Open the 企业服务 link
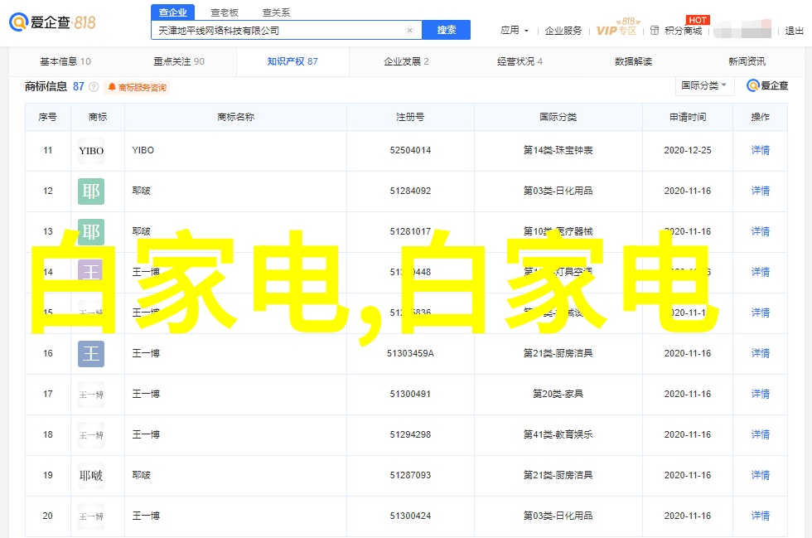The height and width of the screenshot is (538, 812). 563,31
